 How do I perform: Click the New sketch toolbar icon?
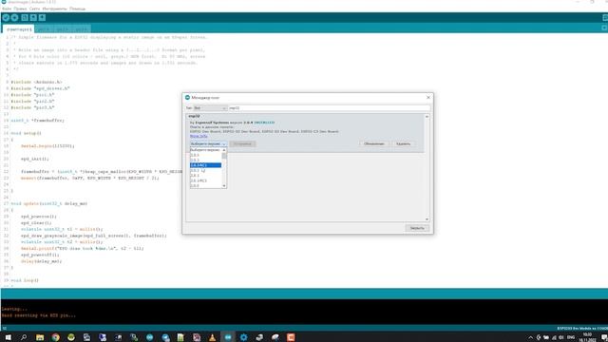25,17
